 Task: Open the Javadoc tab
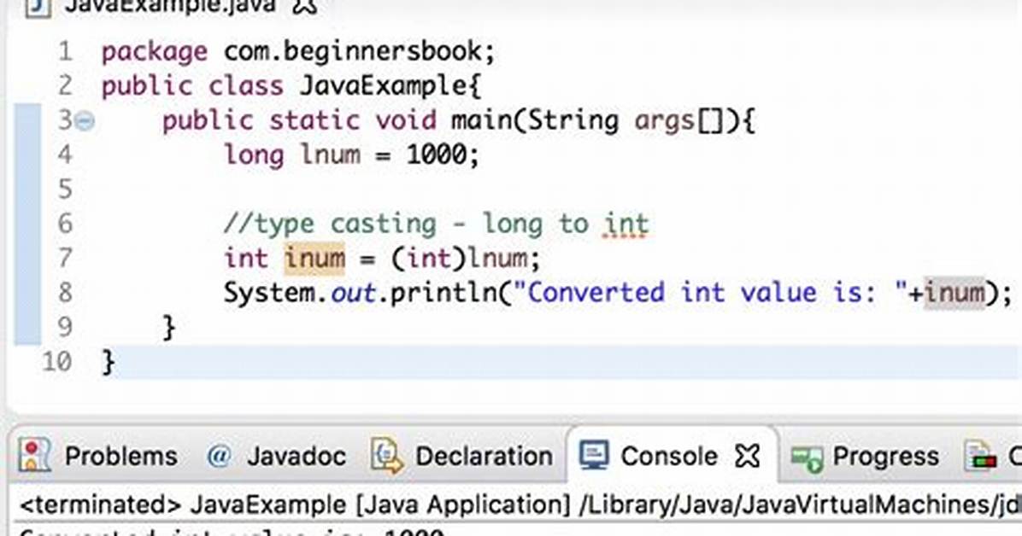pos(296,456)
